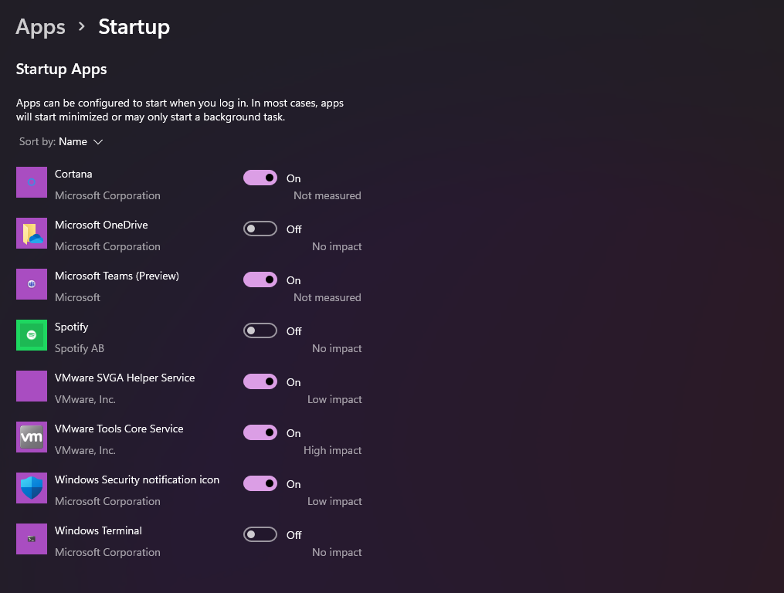Click the Microsoft OneDrive folder icon
Image resolution: width=784 pixels, height=593 pixels.
point(31,233)
